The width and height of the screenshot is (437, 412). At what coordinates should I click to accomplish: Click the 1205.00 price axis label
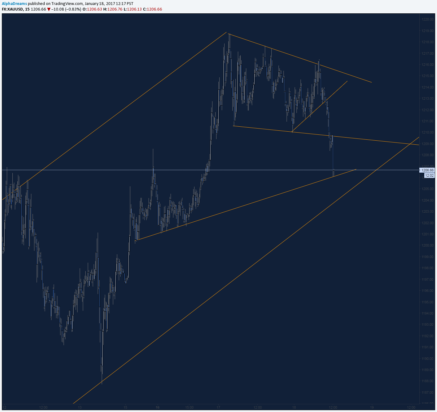[428, 189]
